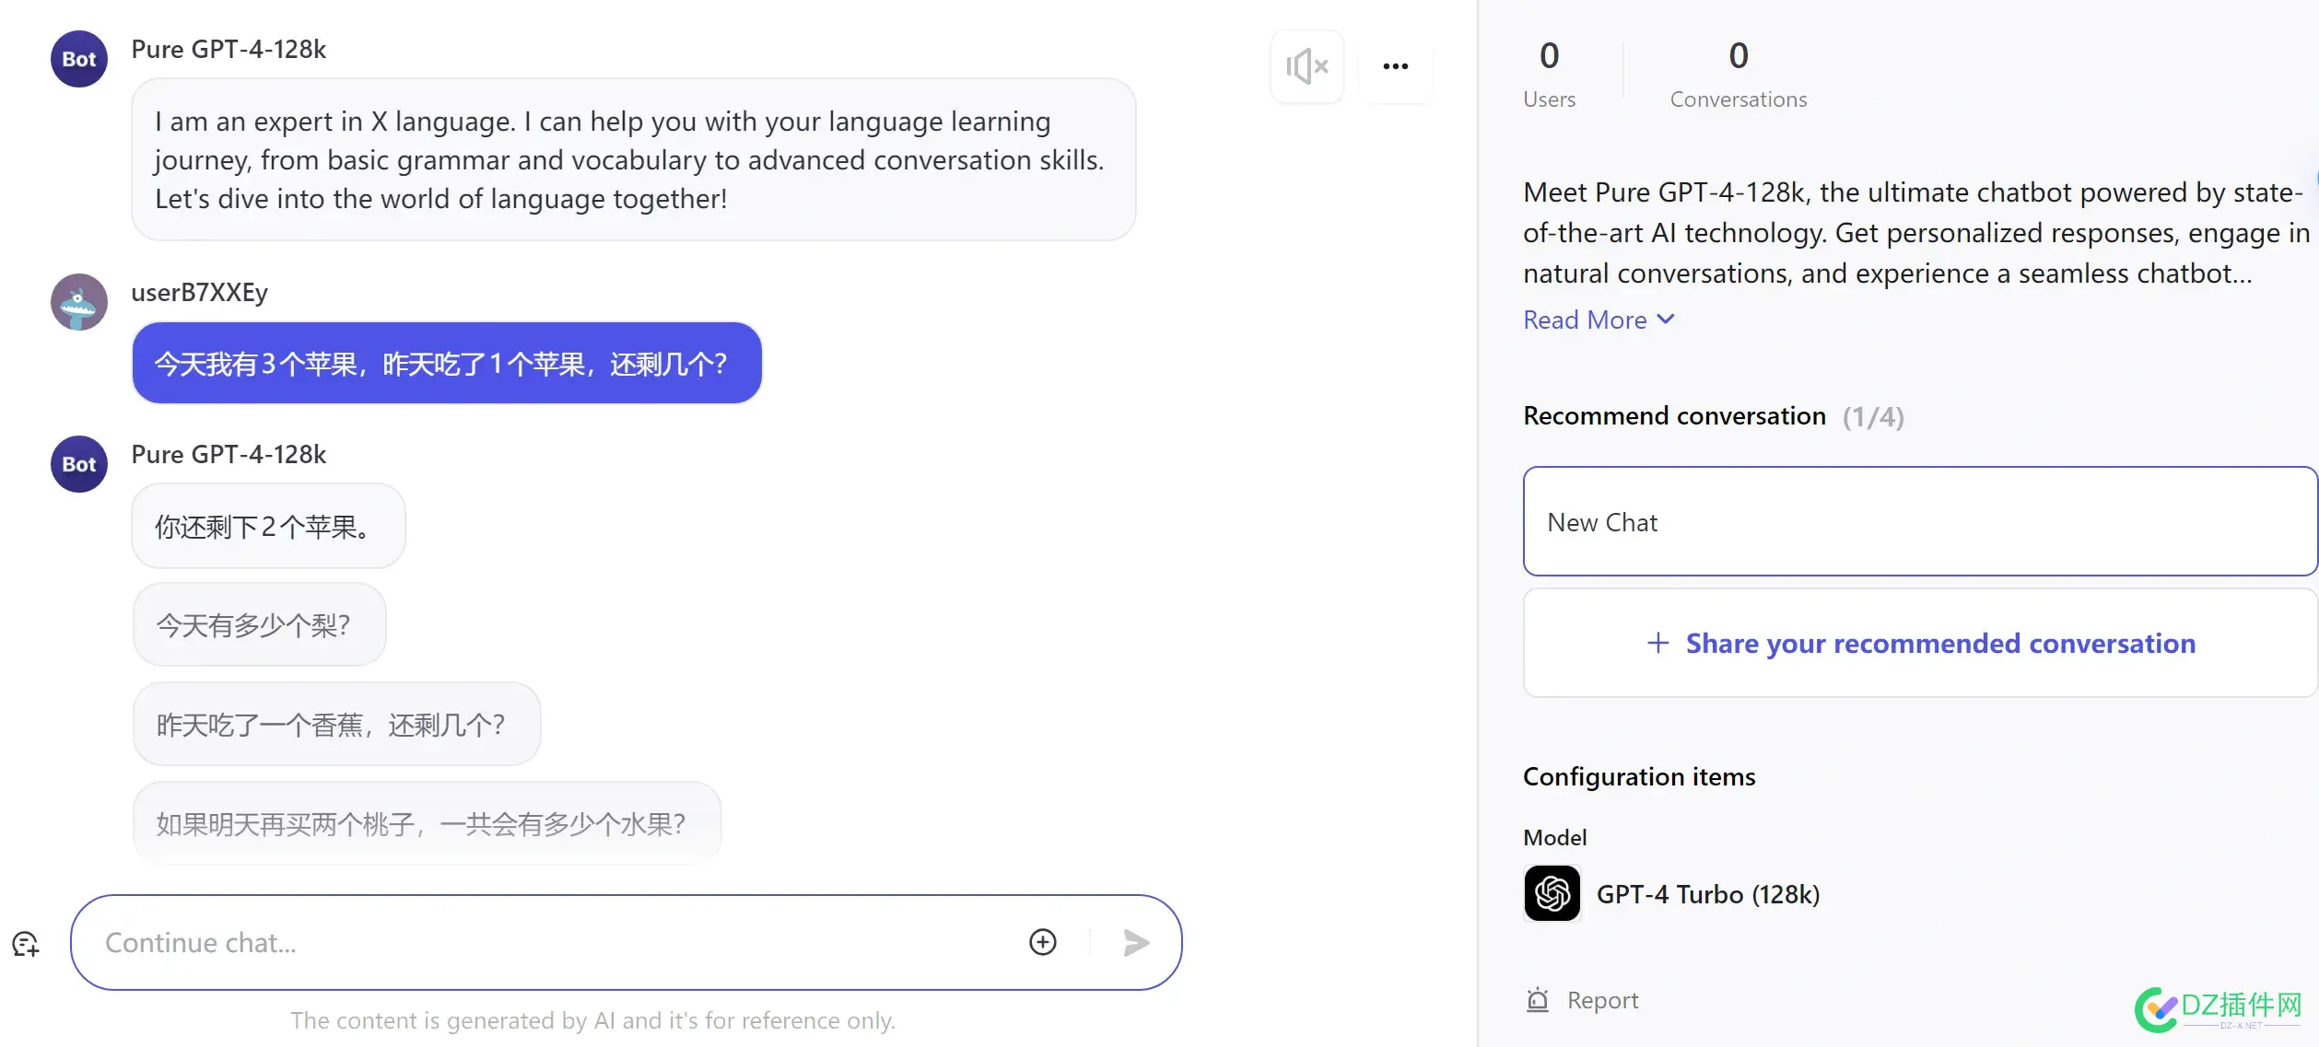2319x1047 pixels.
Task: Click the Bot avatar beside the second reply
Action: coord(79,464)
